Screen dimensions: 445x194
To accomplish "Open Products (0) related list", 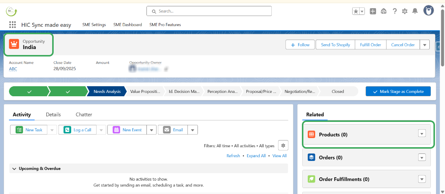I will (x=333, y=135).
